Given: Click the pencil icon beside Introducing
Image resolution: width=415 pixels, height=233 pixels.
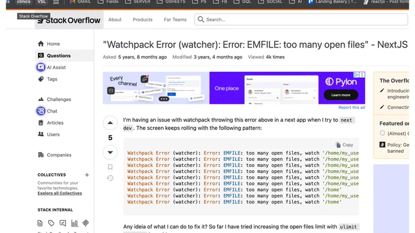Looking at the screenshot, I should [382, 91].
